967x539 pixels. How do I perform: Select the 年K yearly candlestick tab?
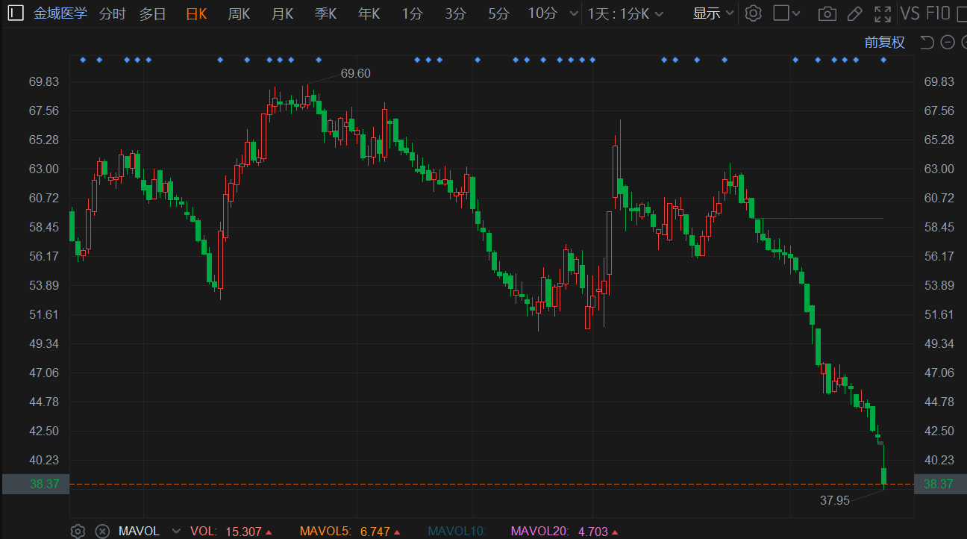(x=369, y=13)
